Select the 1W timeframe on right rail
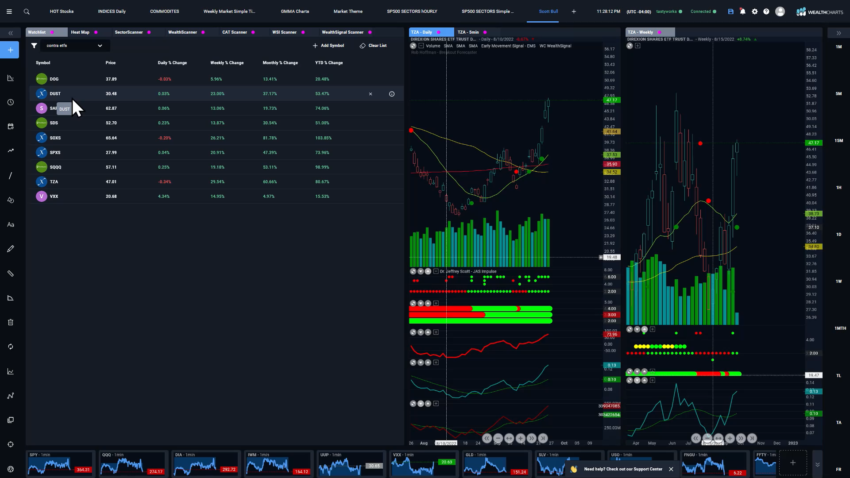The height and width of the screenshot is (478, 850). click(838, 281)
